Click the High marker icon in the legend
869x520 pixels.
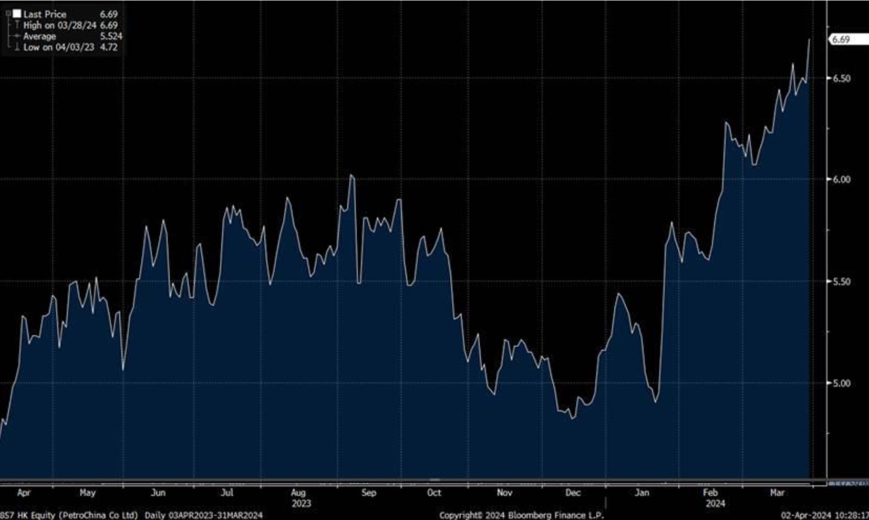click(x=17, y=25)
